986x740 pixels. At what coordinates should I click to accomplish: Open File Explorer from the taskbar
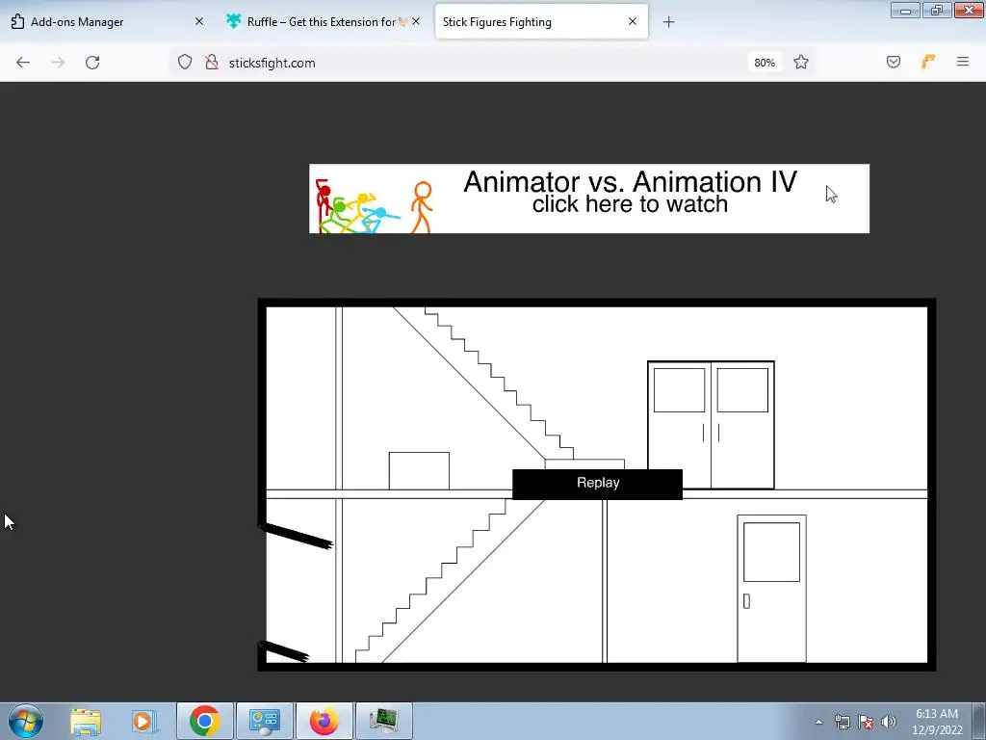tap(86, 721)
